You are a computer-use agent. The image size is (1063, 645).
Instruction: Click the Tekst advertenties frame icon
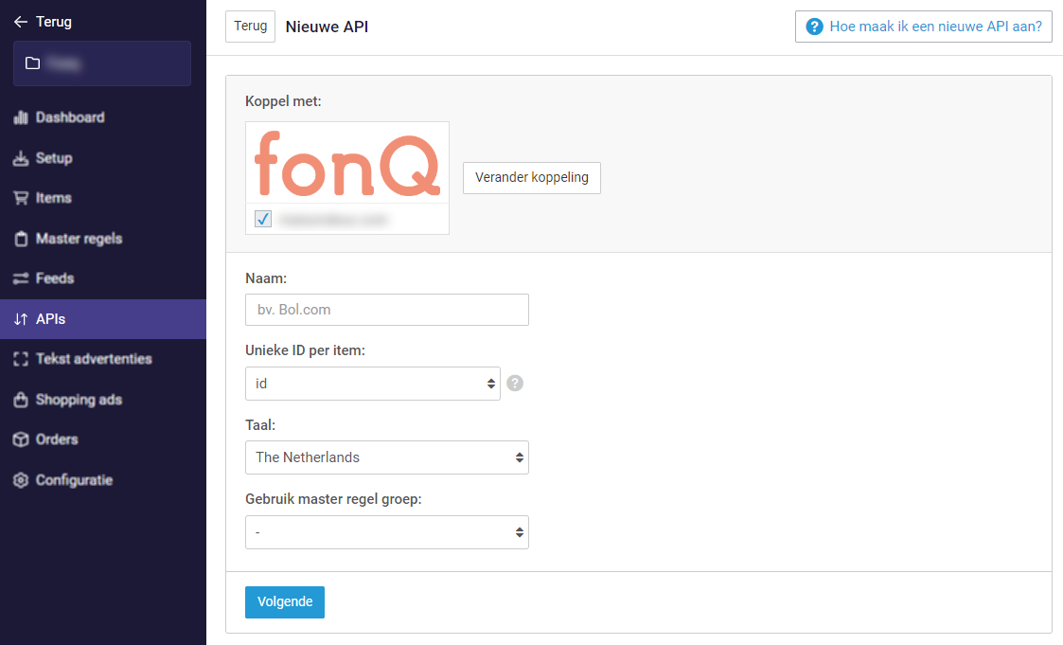click(21, 359)
